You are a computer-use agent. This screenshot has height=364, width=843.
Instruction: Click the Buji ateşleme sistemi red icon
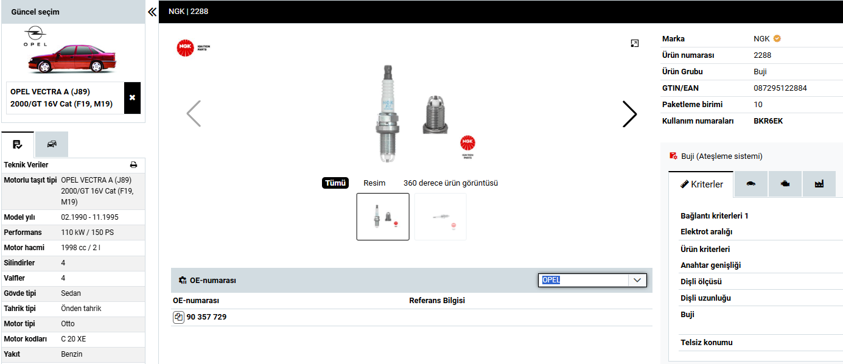673,156
